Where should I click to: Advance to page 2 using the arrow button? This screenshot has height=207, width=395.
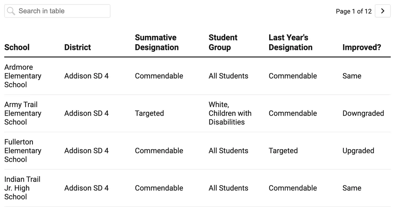tap(382, 11)
